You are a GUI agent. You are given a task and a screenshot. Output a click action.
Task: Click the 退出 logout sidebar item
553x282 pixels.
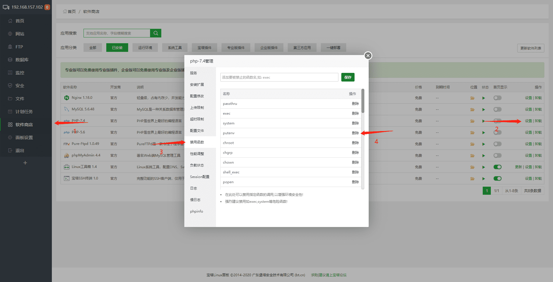click(x=20, y=150)
